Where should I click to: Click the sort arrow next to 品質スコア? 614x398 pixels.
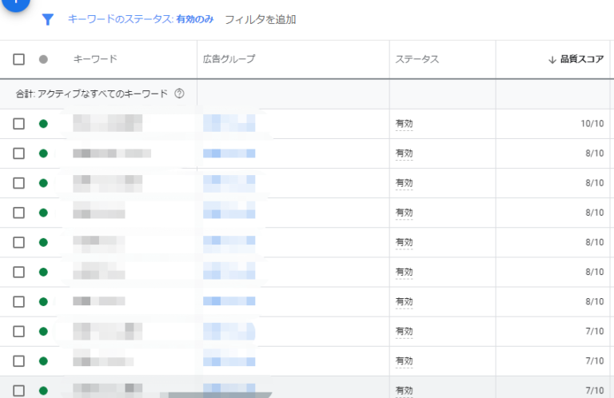552,59
